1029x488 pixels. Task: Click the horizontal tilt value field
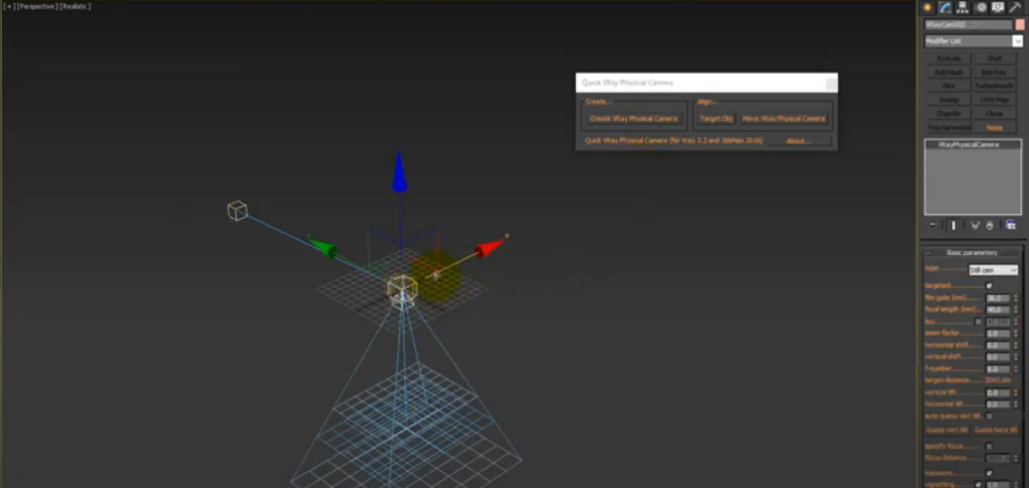(x=998, y=404)
